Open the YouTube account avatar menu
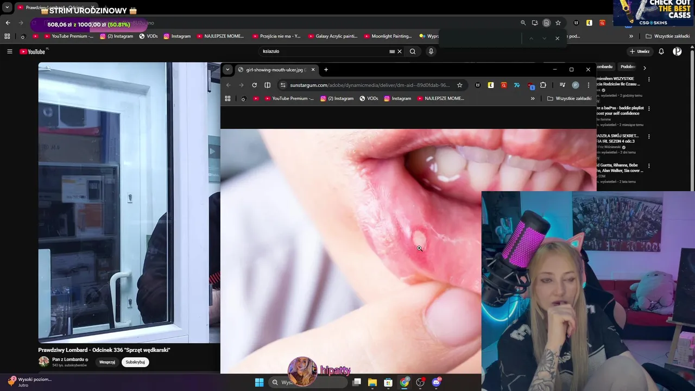Viewport: 695px width, 391px height. (x=677, y=52)
